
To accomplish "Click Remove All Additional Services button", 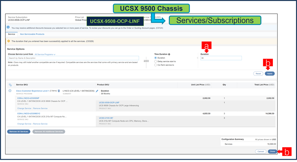I will click(x=49, y=132).
